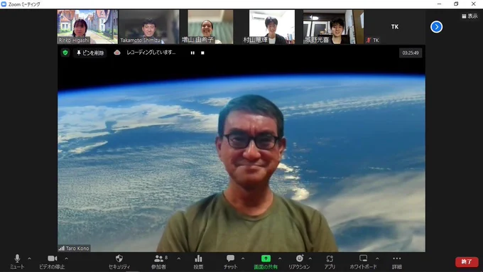
Task: Expand the arrow beside the Participants button
Action: coord(179,259)
